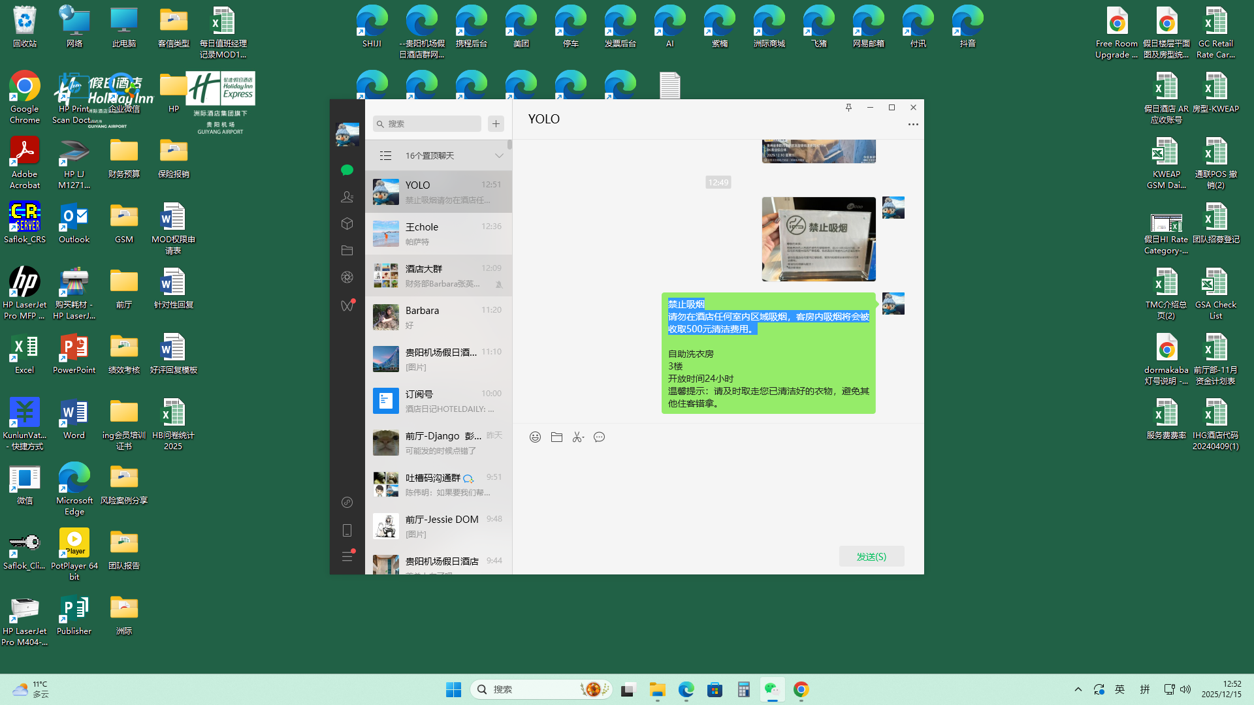
Task: Open the hamburger settings menu in sidebar
Action: 347,556
